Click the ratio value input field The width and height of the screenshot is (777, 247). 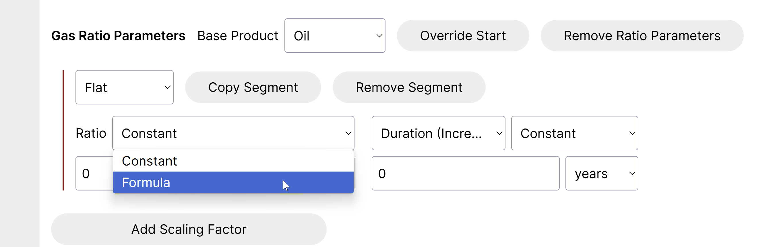point(94,173)
